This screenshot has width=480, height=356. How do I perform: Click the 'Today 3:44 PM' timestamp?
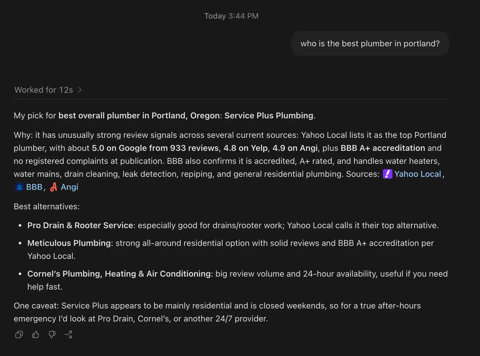231,16
